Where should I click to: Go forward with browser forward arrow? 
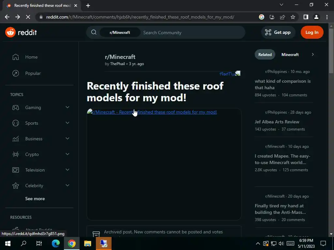point(18,17)
